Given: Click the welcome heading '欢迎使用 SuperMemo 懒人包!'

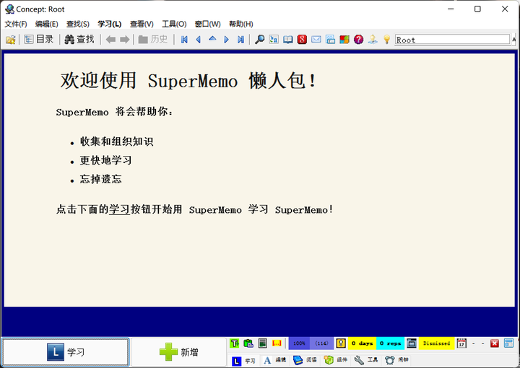Looking at the screenshot, I should [x=188, y=81].
